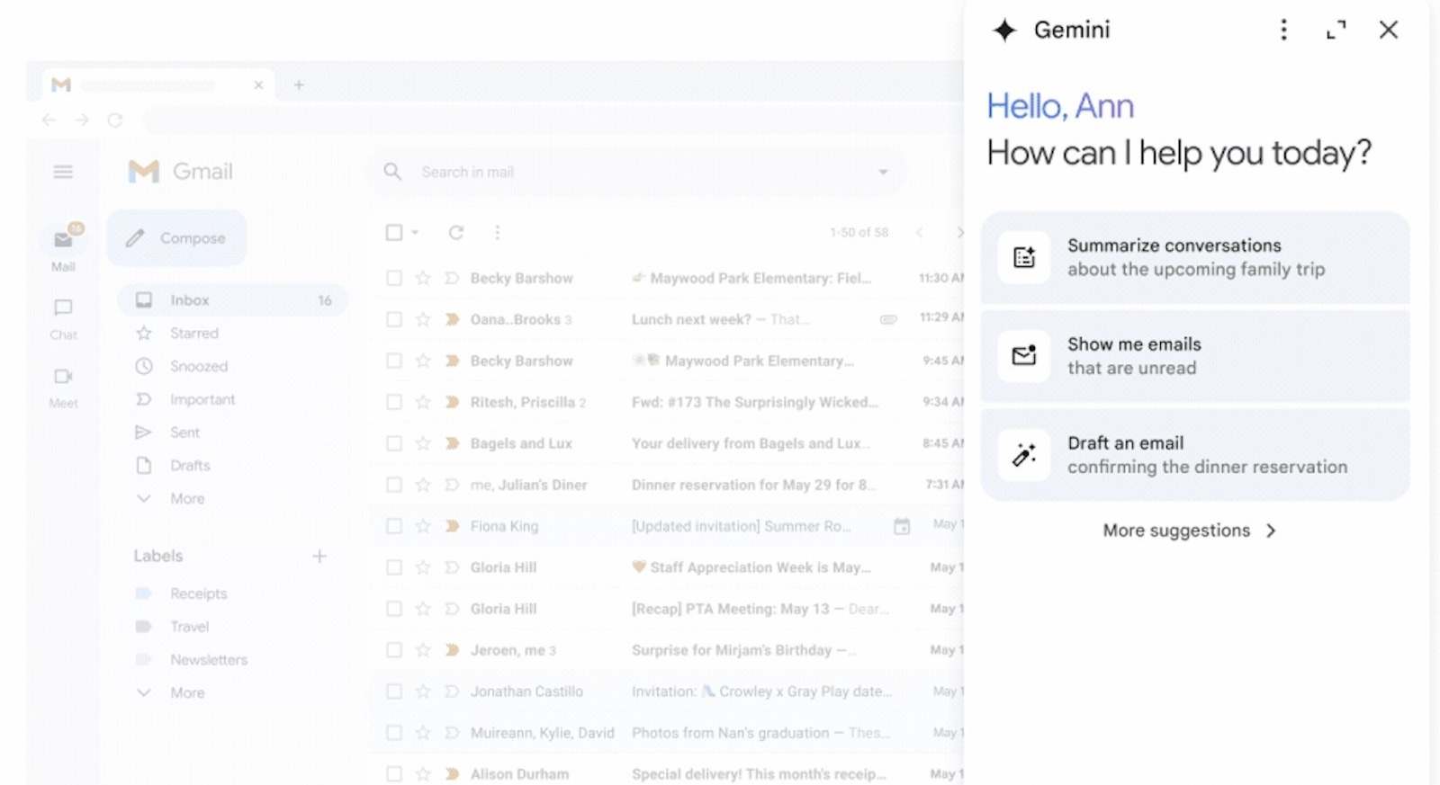This screenshot has width=1440, height=785.
Task: Open Gemini panel more options menu
Action: click(x=1283, y=30)
